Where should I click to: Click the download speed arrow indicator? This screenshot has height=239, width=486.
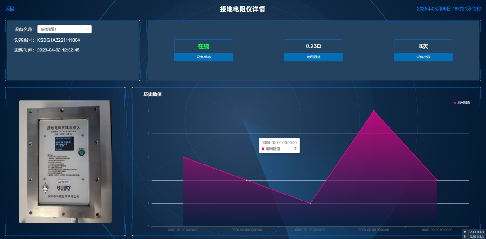465,236
